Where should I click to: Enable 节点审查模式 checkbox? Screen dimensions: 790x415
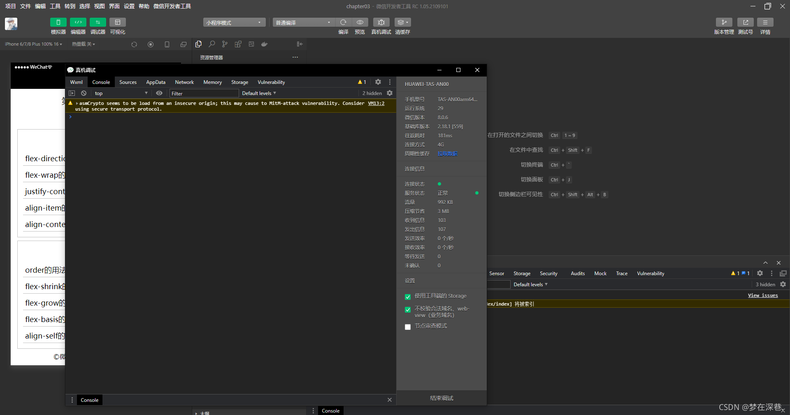[408, 327]
